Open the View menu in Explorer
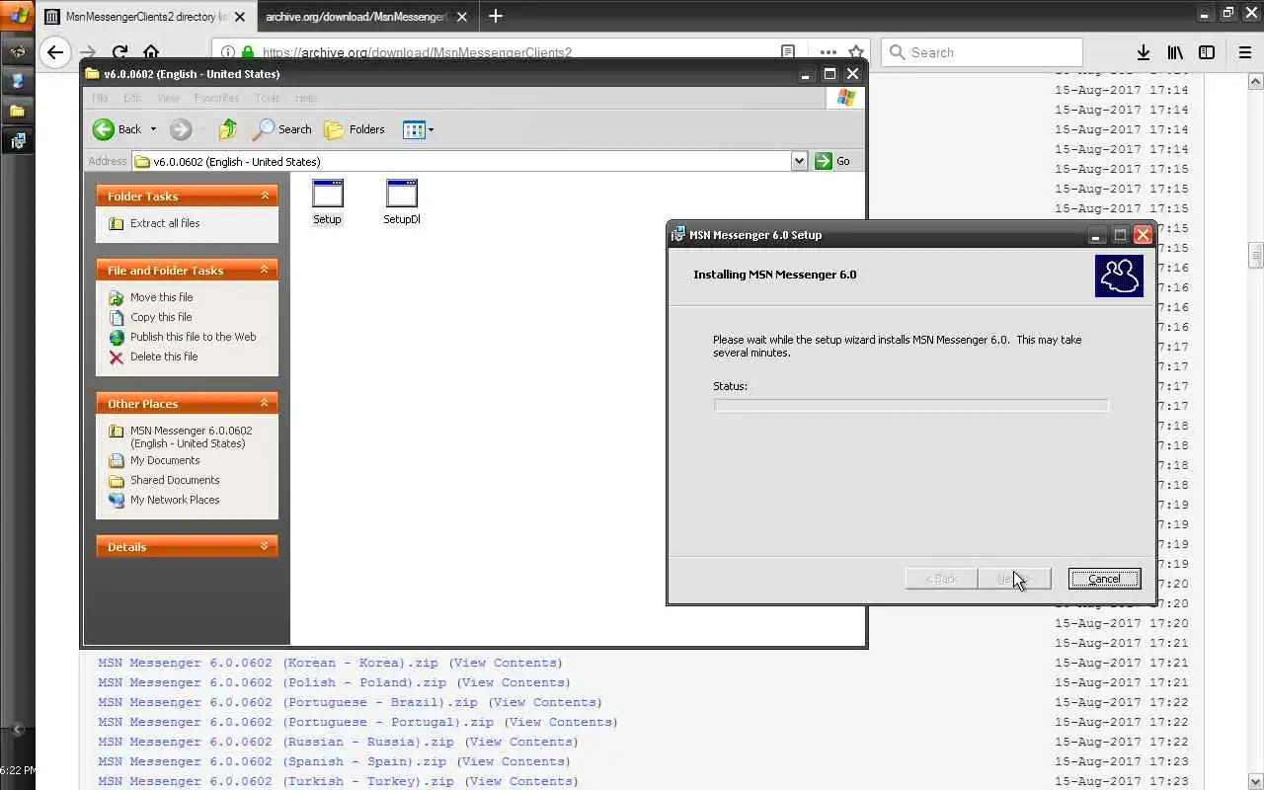 168,98
